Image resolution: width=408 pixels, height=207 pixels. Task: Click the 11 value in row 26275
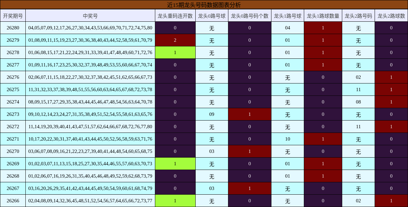coord(358,89)
